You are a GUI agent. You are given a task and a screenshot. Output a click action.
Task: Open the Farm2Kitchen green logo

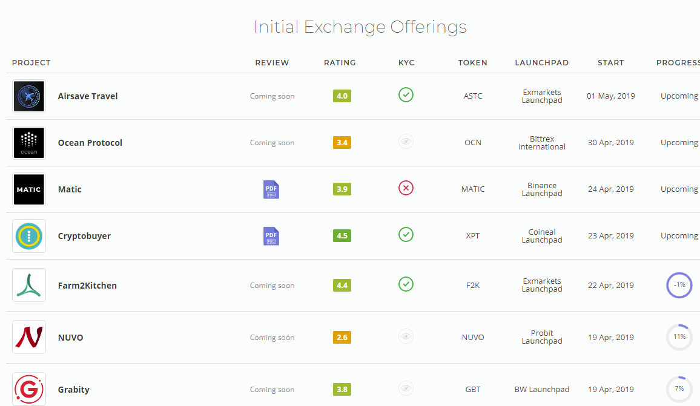(x=29, y=285)
